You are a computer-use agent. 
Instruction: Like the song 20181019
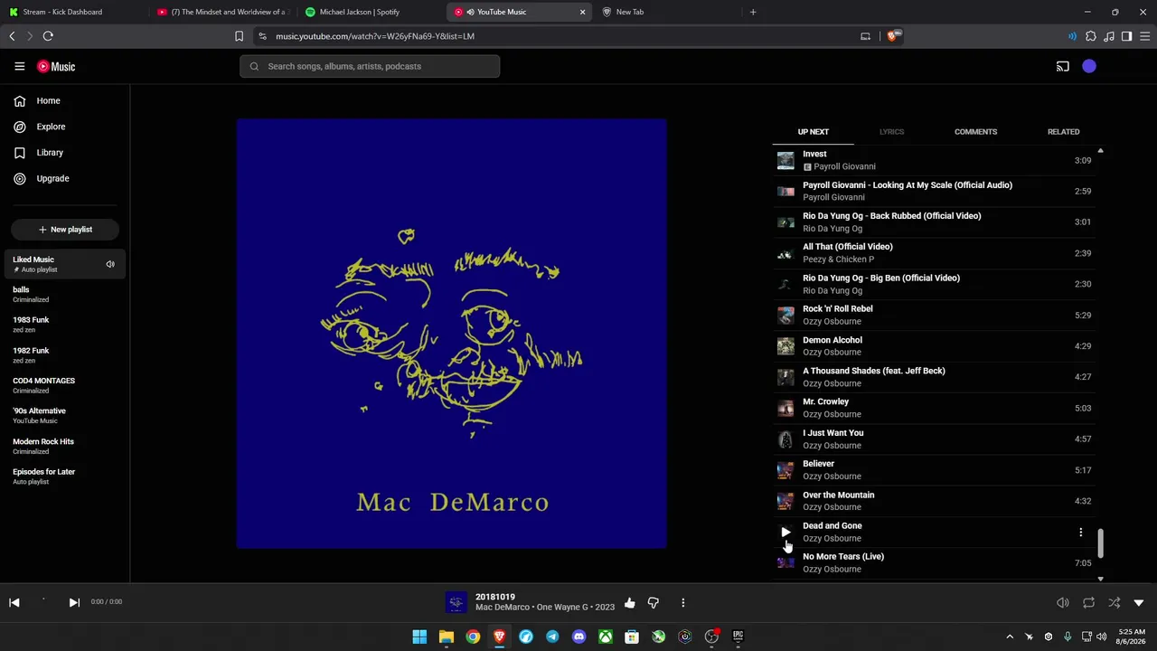click(629, 603)
